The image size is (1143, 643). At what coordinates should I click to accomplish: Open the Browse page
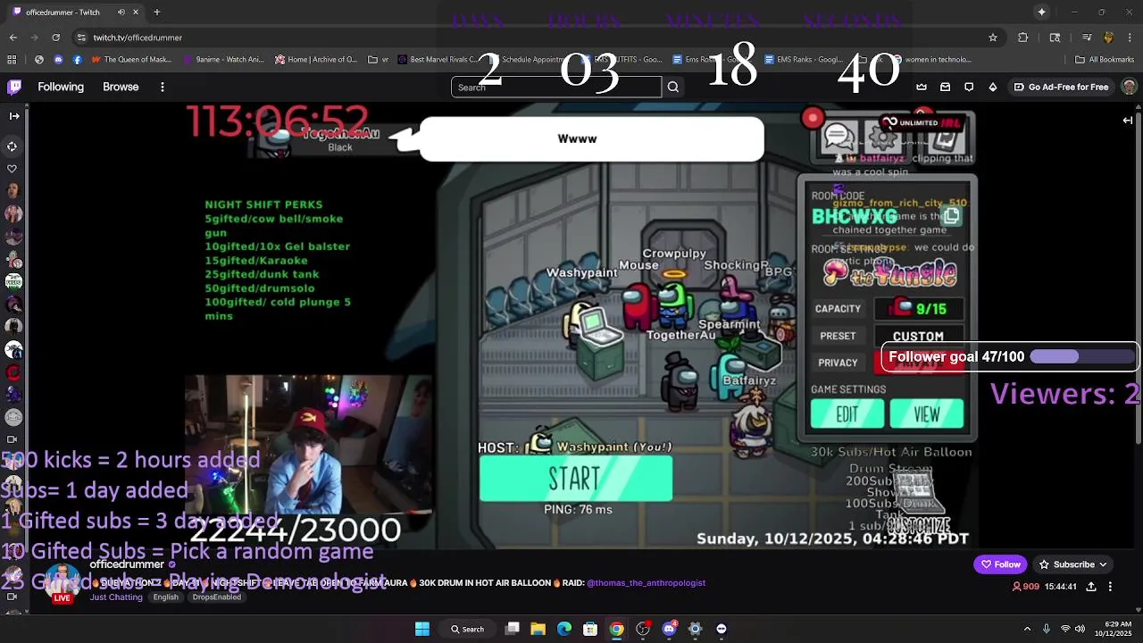point(121,87)
